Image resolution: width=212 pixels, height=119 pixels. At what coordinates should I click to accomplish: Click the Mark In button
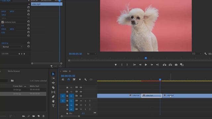tap(122, 65)
